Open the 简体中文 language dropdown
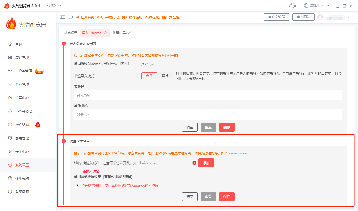 pos(317,6)
